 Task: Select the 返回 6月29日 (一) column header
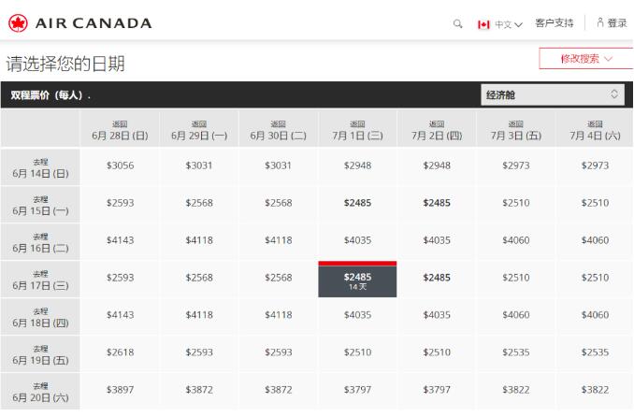tap(198, 129)
